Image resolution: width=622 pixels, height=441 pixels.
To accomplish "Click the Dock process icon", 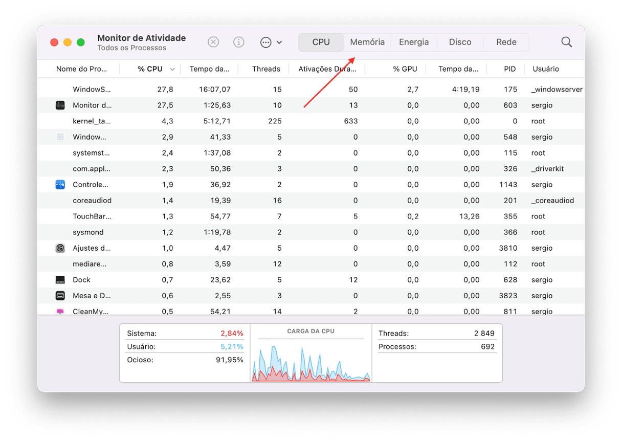I will (x=60, y=280).
